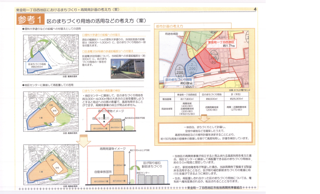Click the 用途地域等 row header
The image size is (320, 194).
(167, 109)
